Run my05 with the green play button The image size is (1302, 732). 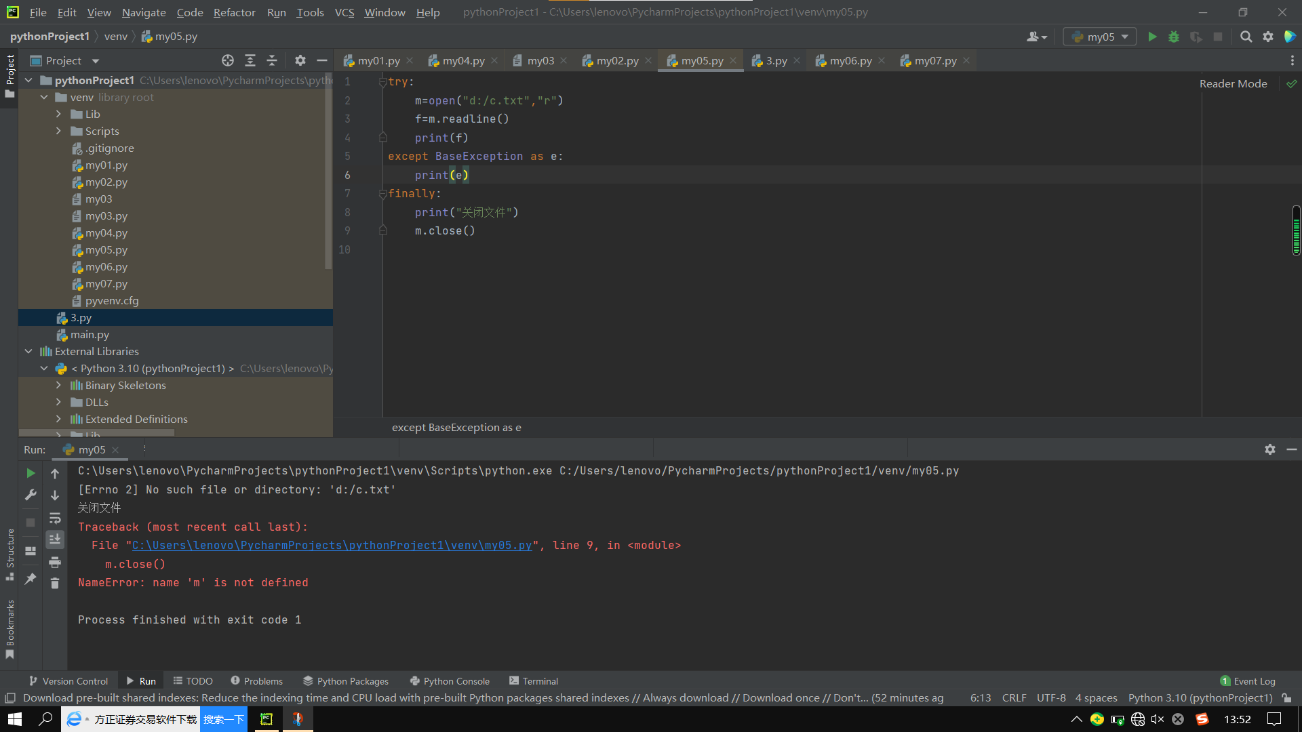1152,37
